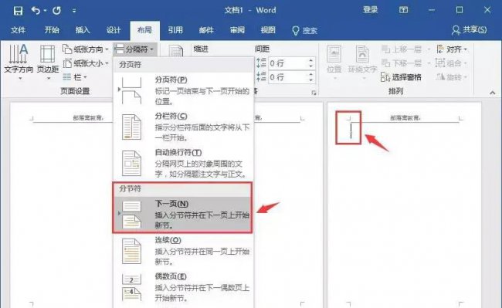Click the 页面设置 group label

[x=75, y=91]
